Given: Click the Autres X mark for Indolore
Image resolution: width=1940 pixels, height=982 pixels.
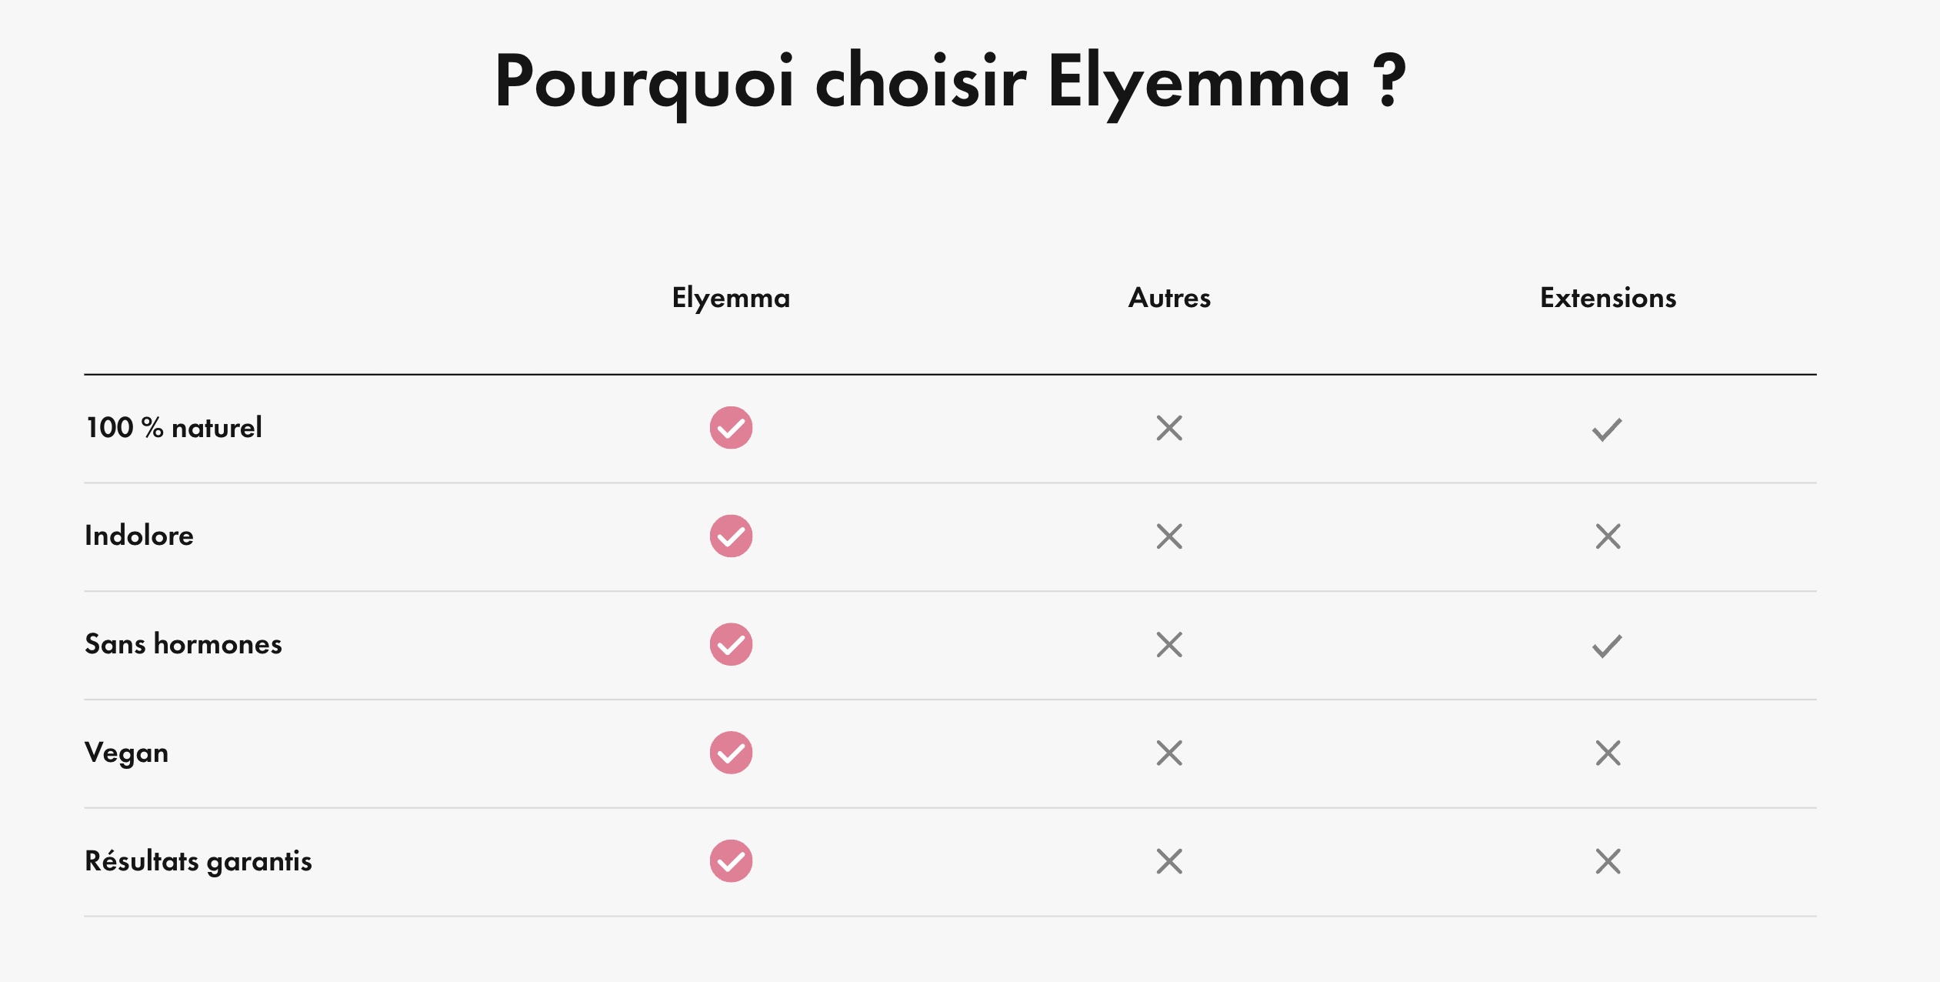Looking at the screenshot, I should pos(1169,536).
